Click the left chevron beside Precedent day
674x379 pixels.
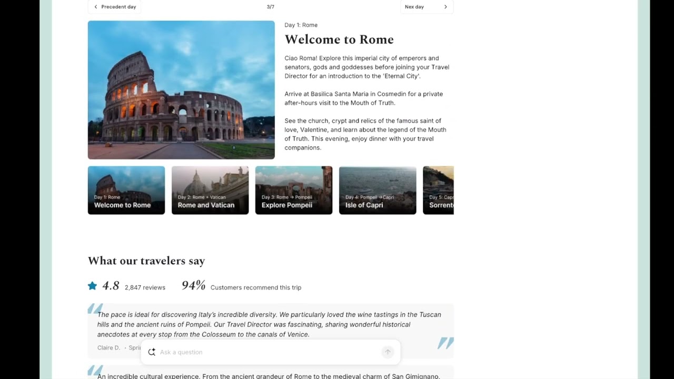tap(95, 7)
